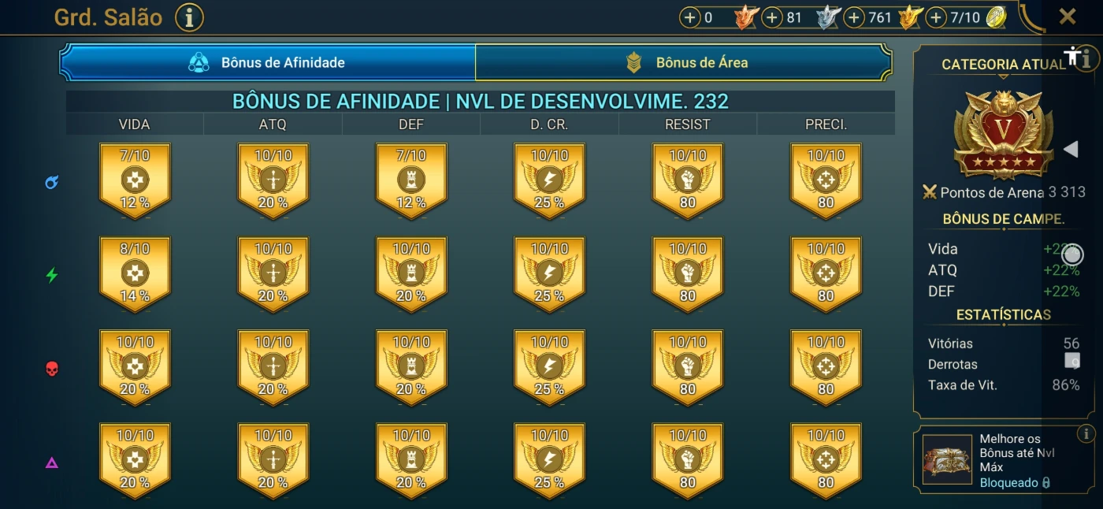Viewport: 1103px width, 509px height.
Task: Open Force affinity D. CR. 25% badge
Action: click(549, 368)
